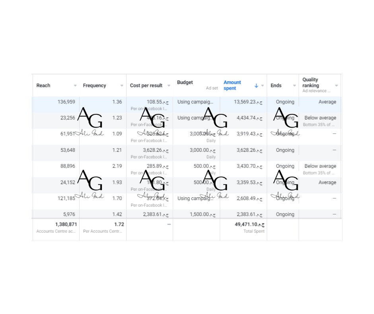The width and height of the screenshot is (374, 314).
Task: Select the row with reach 136,959
Action: (187, 105)
